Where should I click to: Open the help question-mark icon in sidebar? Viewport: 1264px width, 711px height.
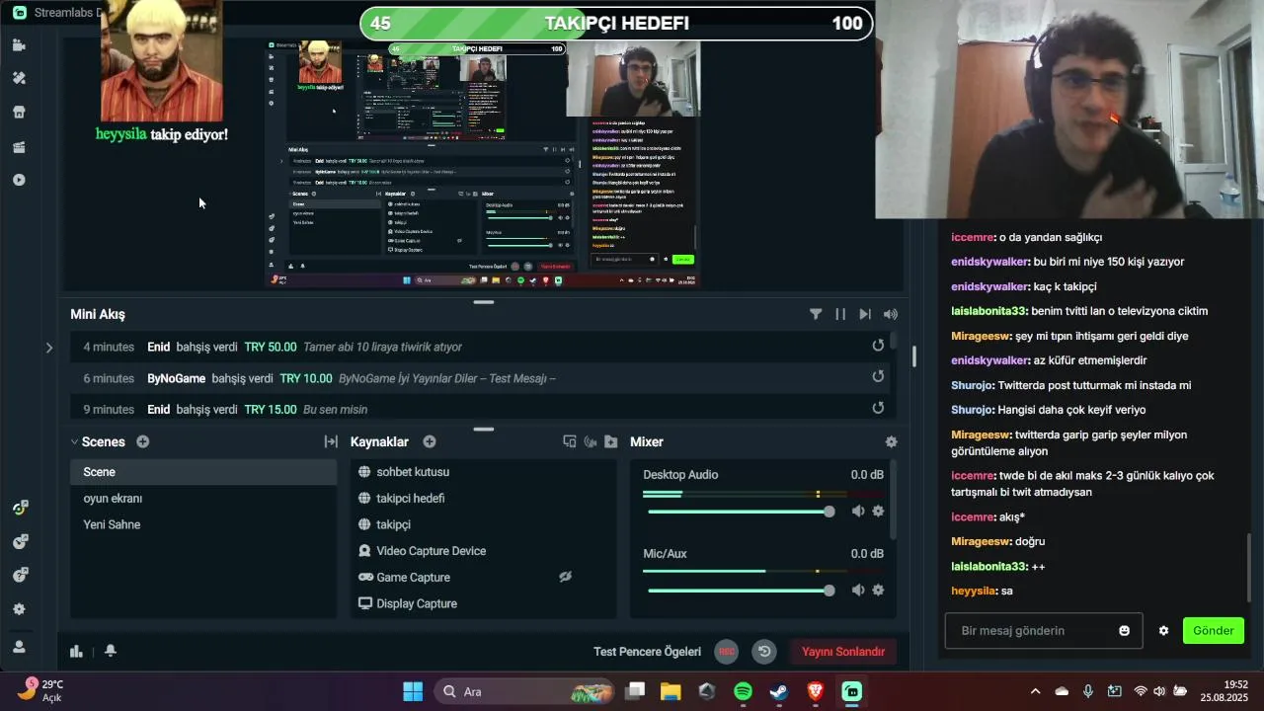pyautogui.click(x=19, y=575)
